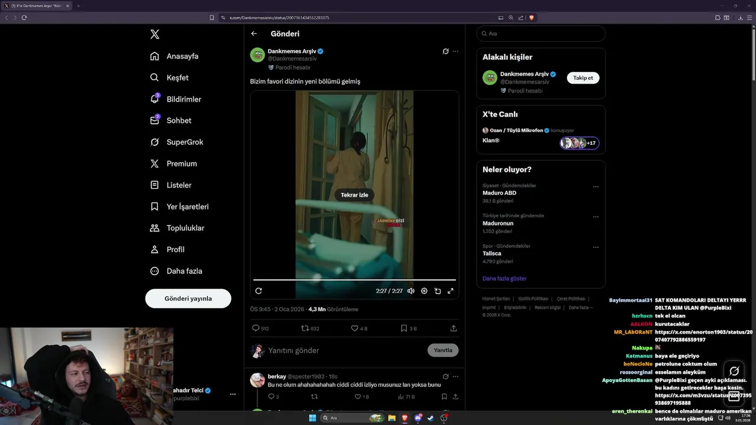This screenshot has height=425, width=756.
Task: Open SuperGrok from the sidebar
Action: (x=177, y=142)
